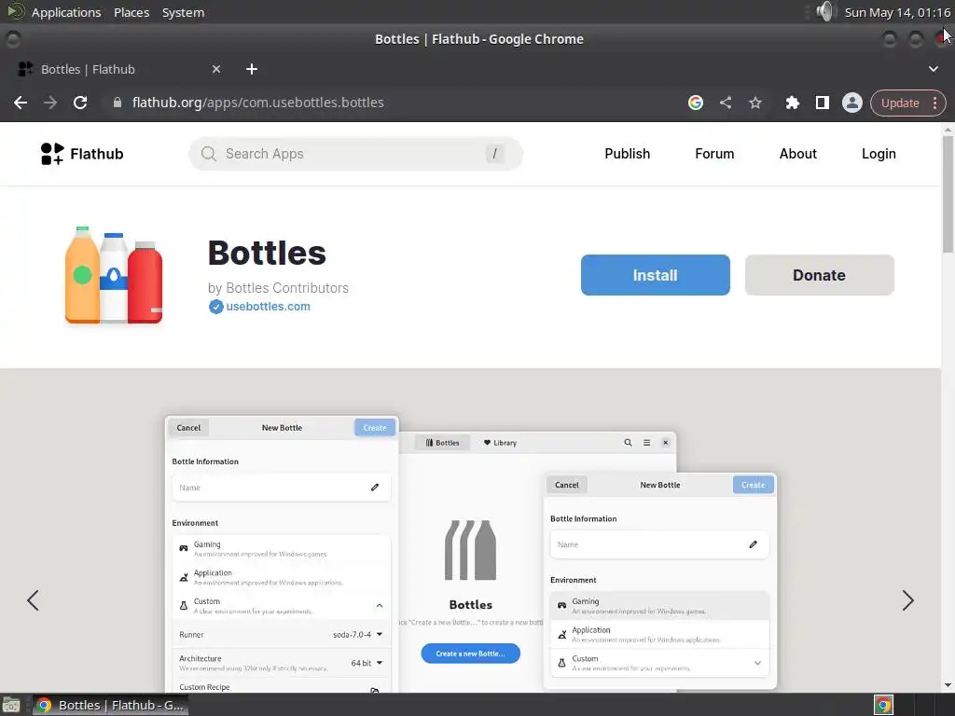
Task: Open Chrome extensions puzzle icon
Action: tap(793, 103)
